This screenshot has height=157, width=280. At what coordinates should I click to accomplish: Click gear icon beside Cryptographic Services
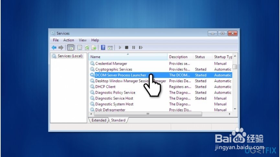click(x=92, y=69)
